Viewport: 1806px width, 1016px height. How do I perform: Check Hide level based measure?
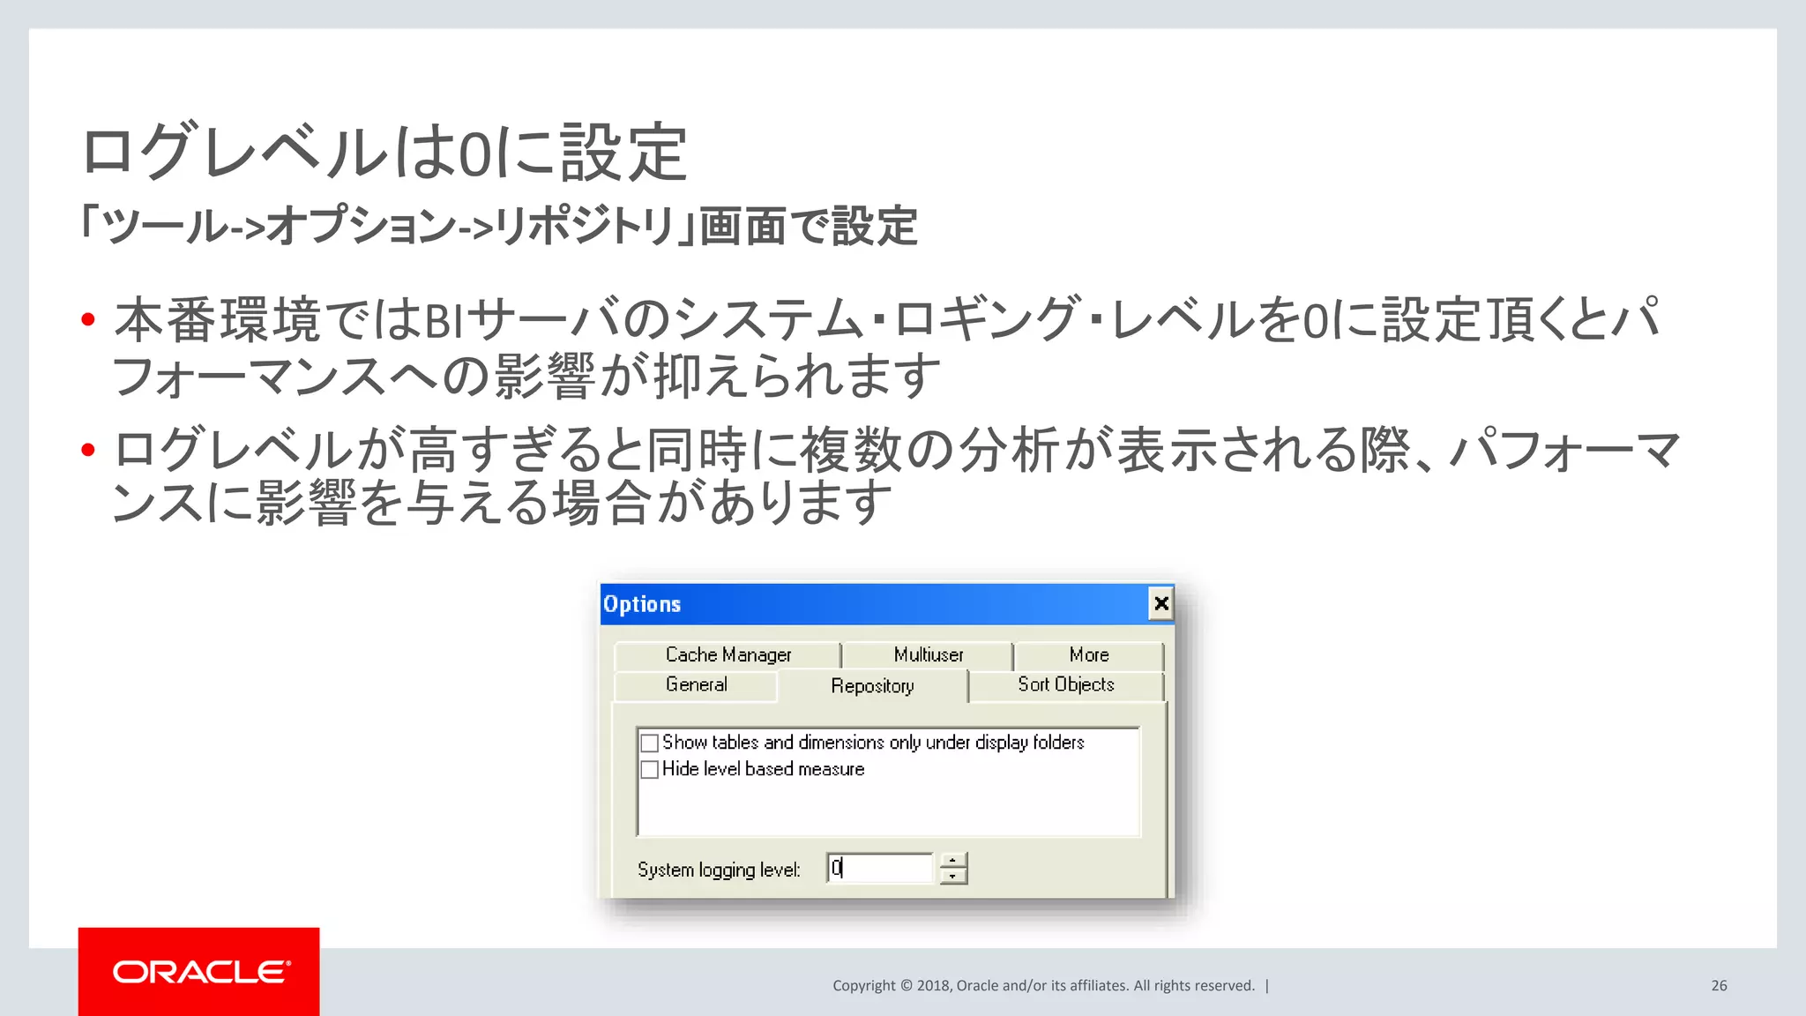pyautogui.click(x=650, y=769)
